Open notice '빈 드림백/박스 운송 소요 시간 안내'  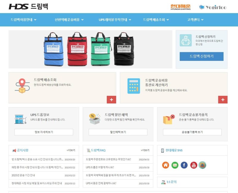[x=37, y=159]
